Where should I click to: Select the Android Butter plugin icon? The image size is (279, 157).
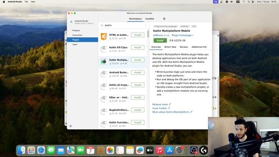[x=104, y=74]
